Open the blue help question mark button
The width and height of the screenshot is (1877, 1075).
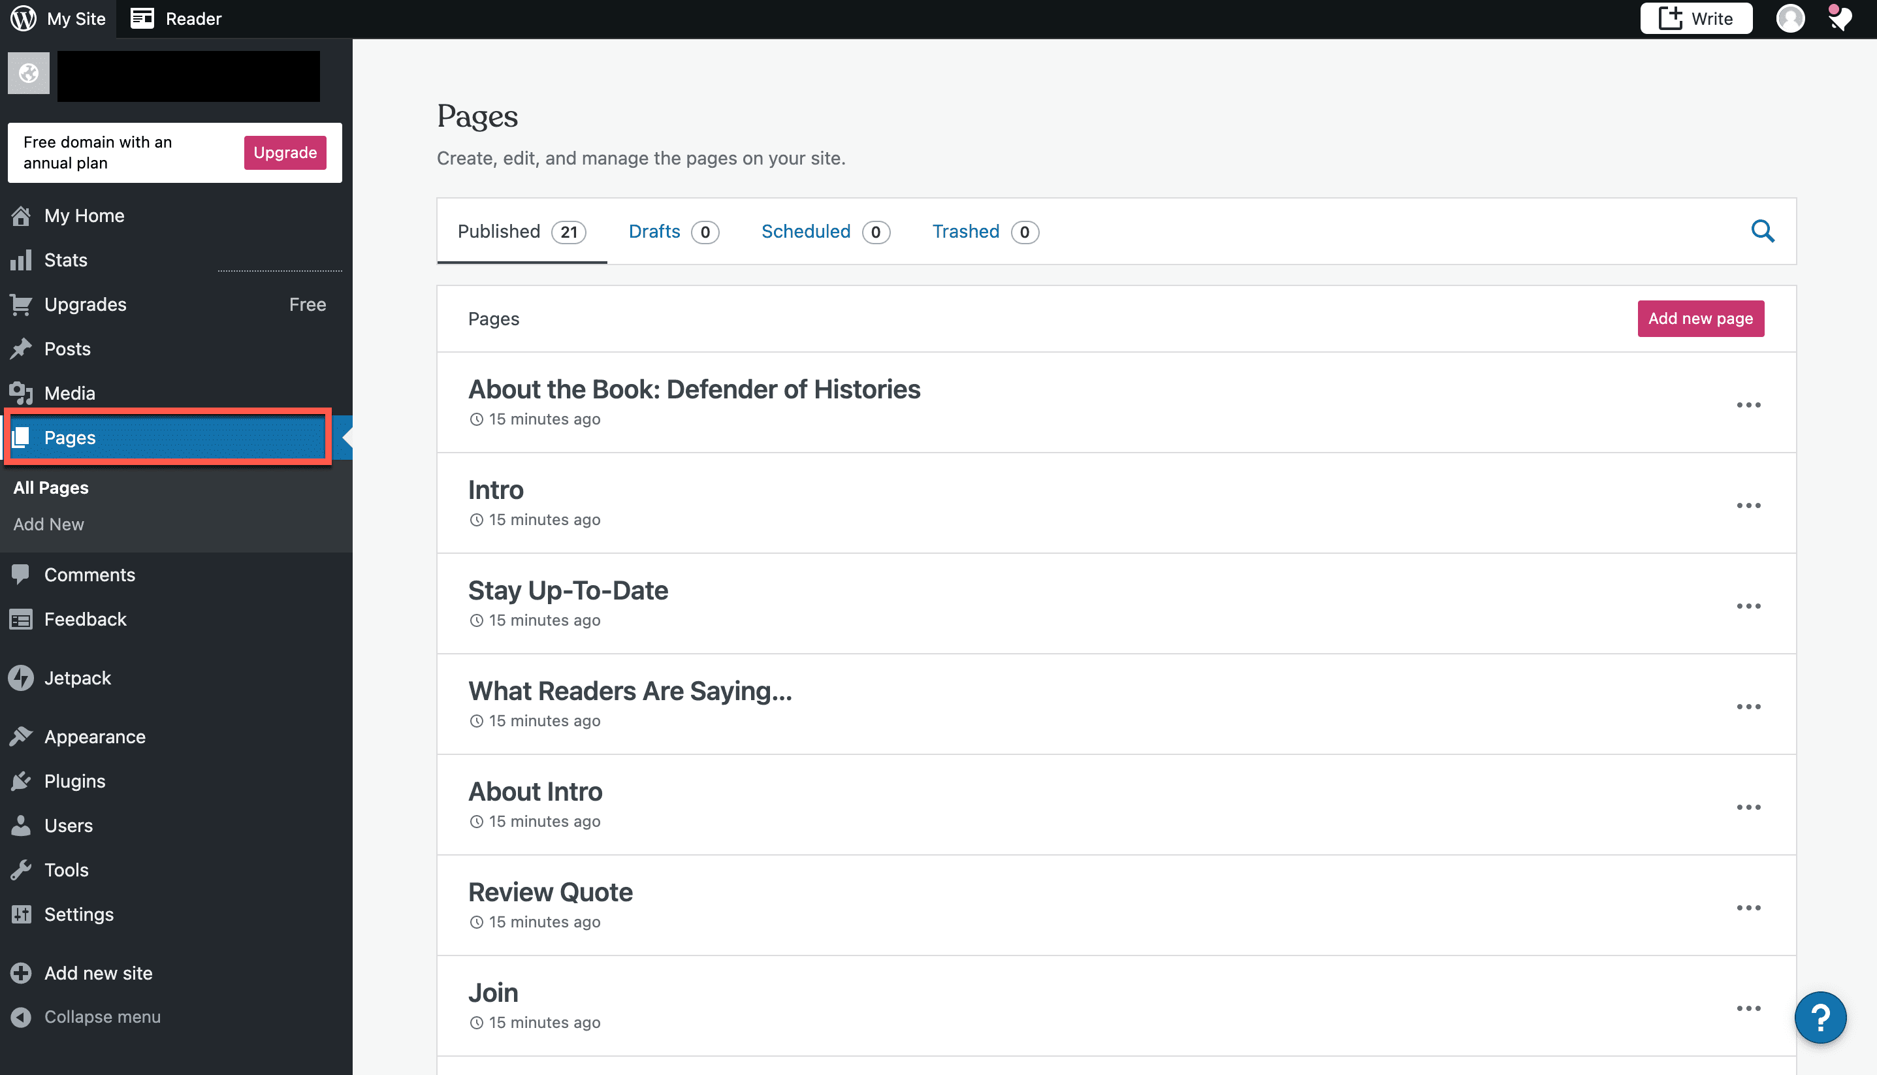tap(1820, 1017)
